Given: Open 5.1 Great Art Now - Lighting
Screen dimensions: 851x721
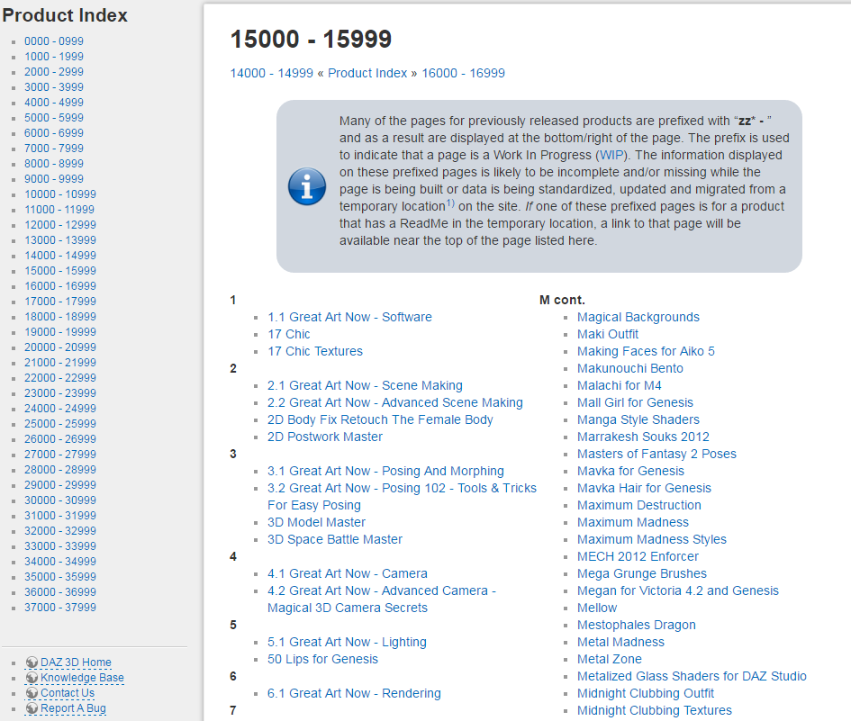Looking at the screenshot, I should 347,642.
